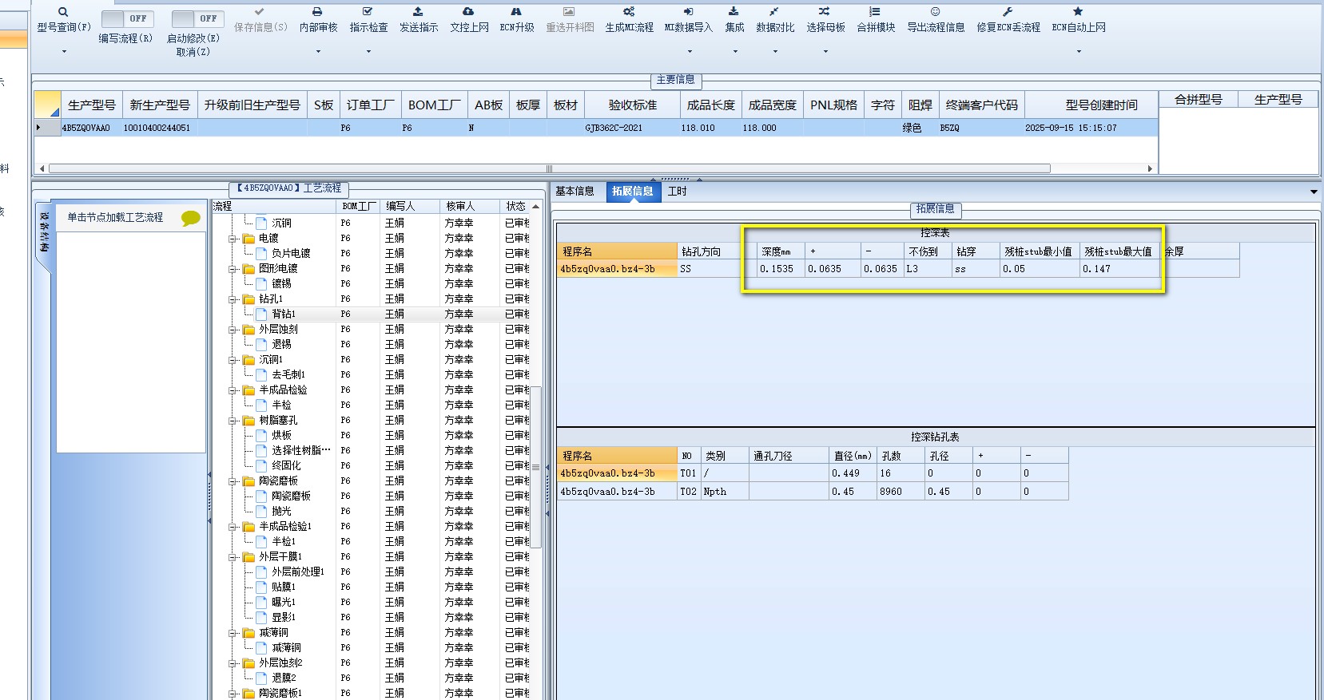Click the 树脂塞孔 folder icon

pyautogui.click(x=248, y=421)
